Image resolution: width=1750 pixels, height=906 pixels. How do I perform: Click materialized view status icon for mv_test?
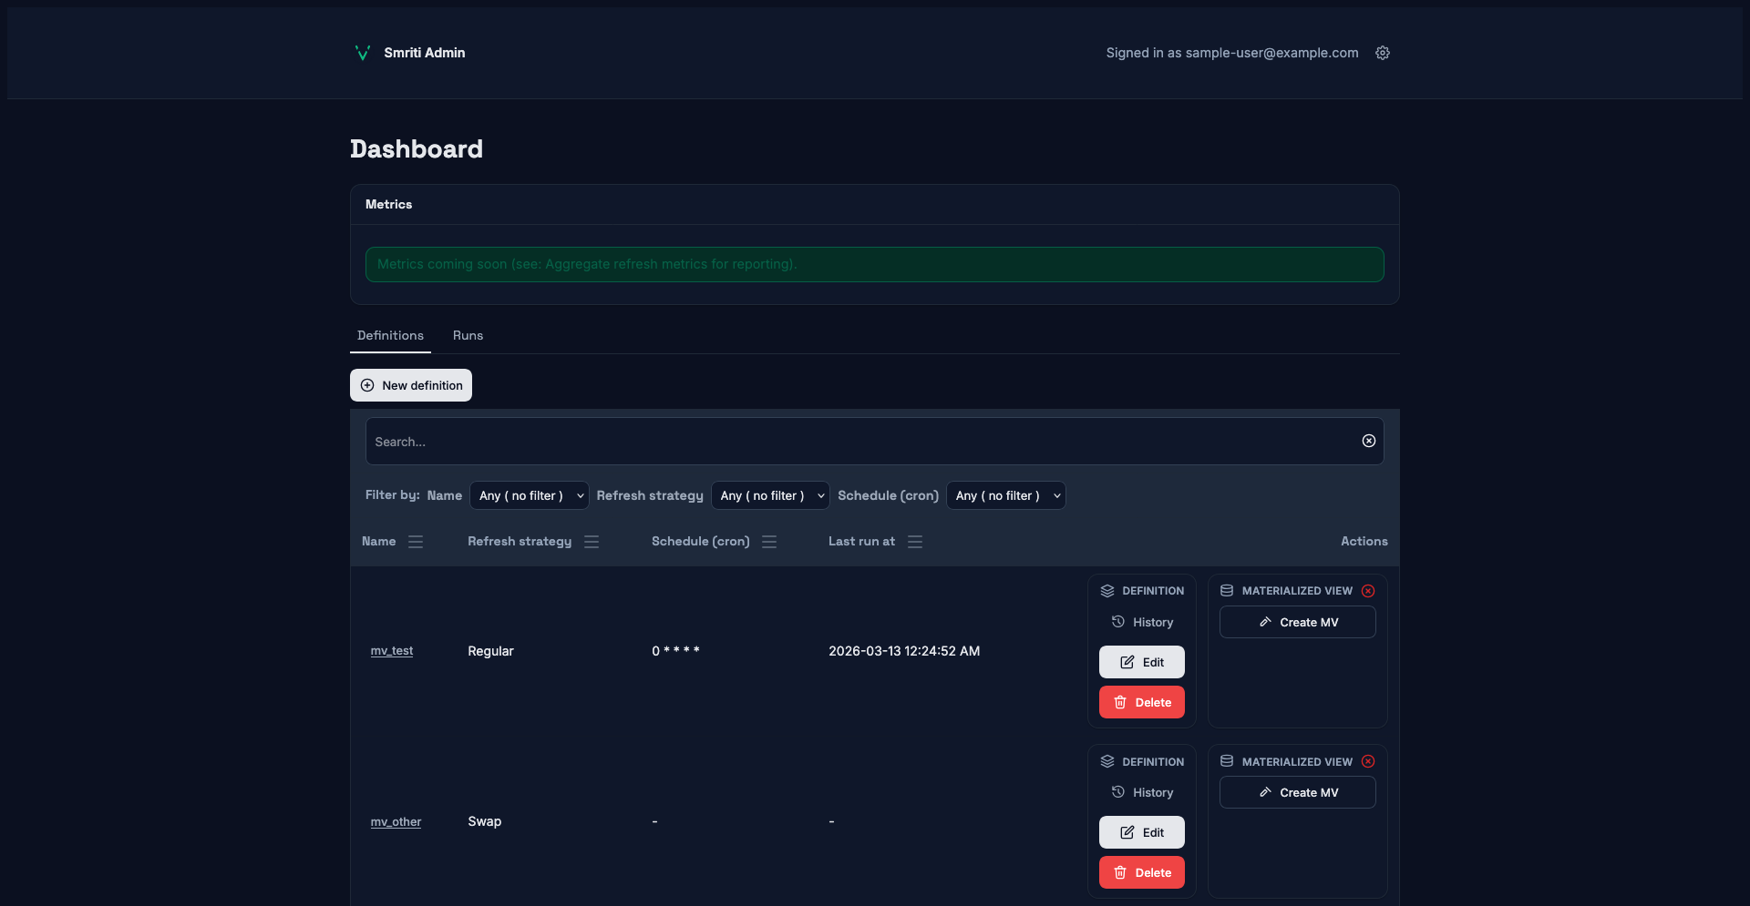[1368, 591]
